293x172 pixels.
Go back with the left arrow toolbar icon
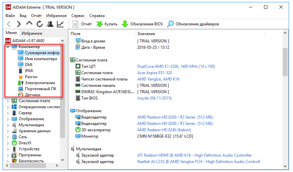[x=8, y=24]
